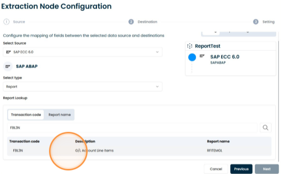Open the Select Source dropdown
281x174 pixels.
(x=83, y=52)
